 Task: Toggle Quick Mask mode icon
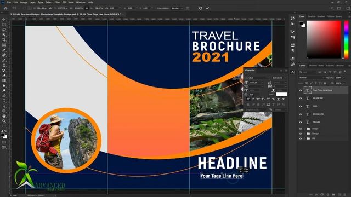pyautogui.click(x=4, y=142)
